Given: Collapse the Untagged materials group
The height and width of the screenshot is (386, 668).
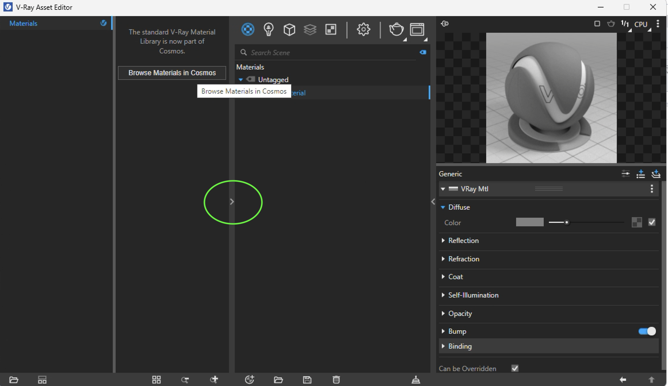Looking at the screenshot, I should (241, 80).
